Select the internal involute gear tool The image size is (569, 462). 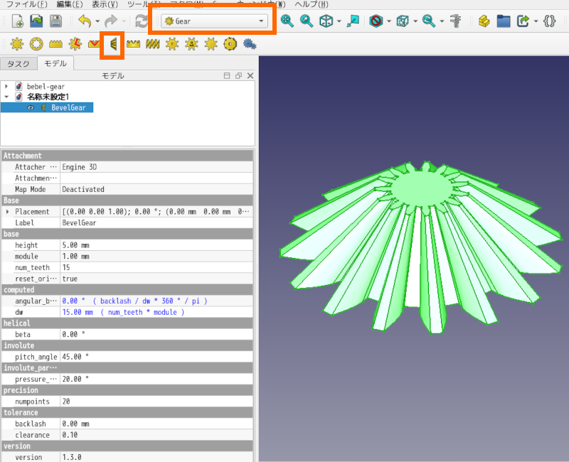point(36,44)
